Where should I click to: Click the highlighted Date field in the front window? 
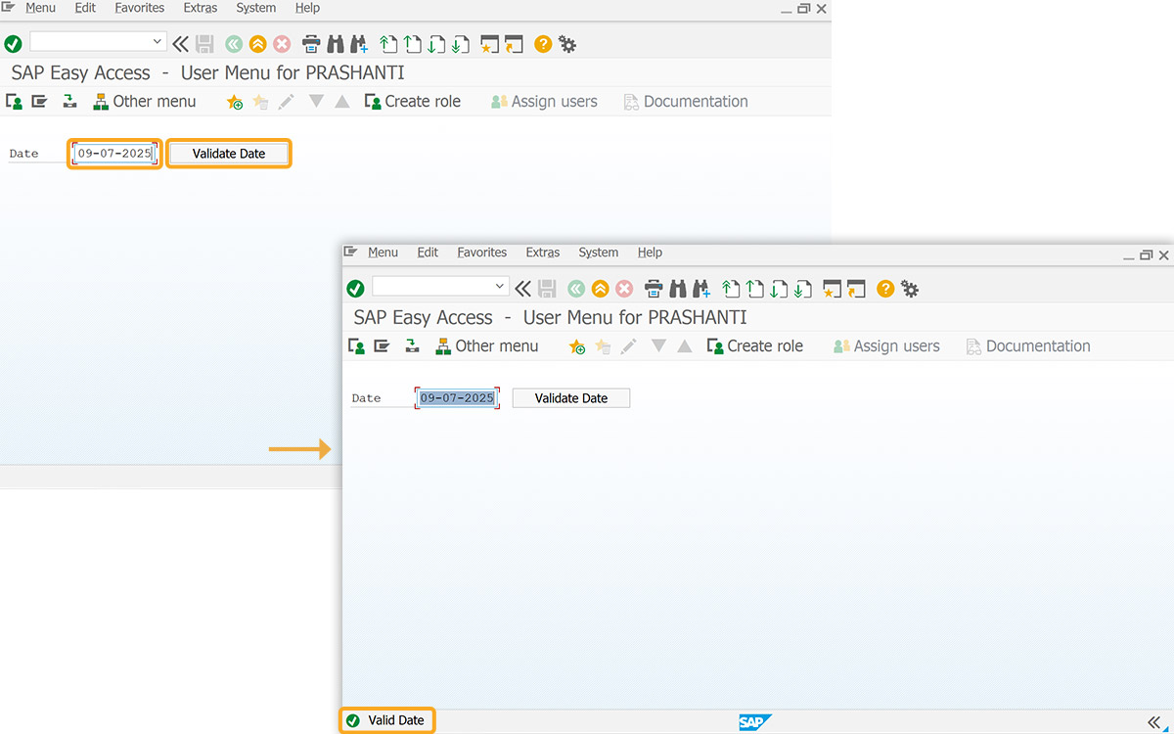457,398
